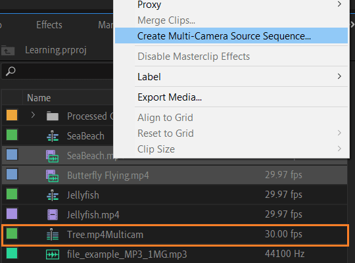Image resolution: width=355 pixels, height=263 pixels.
Task: Click the violet label swatch of Jellyfish.mp4
Action: click(12, 214)
